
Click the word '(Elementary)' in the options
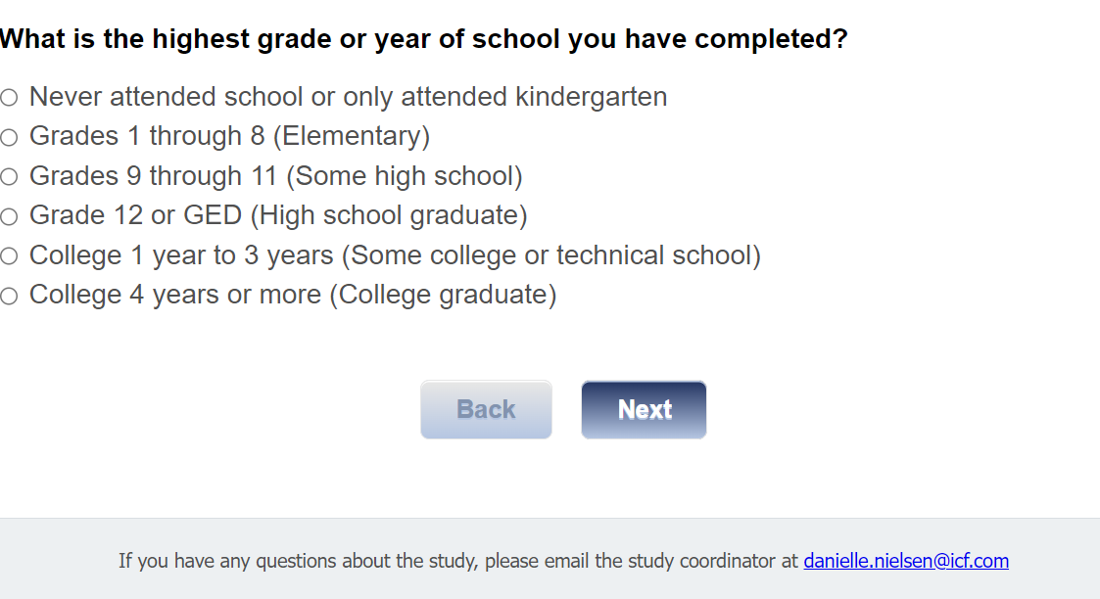click(x=351, y=136)
